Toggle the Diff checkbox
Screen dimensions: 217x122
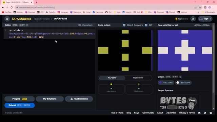tap(146, 25)
